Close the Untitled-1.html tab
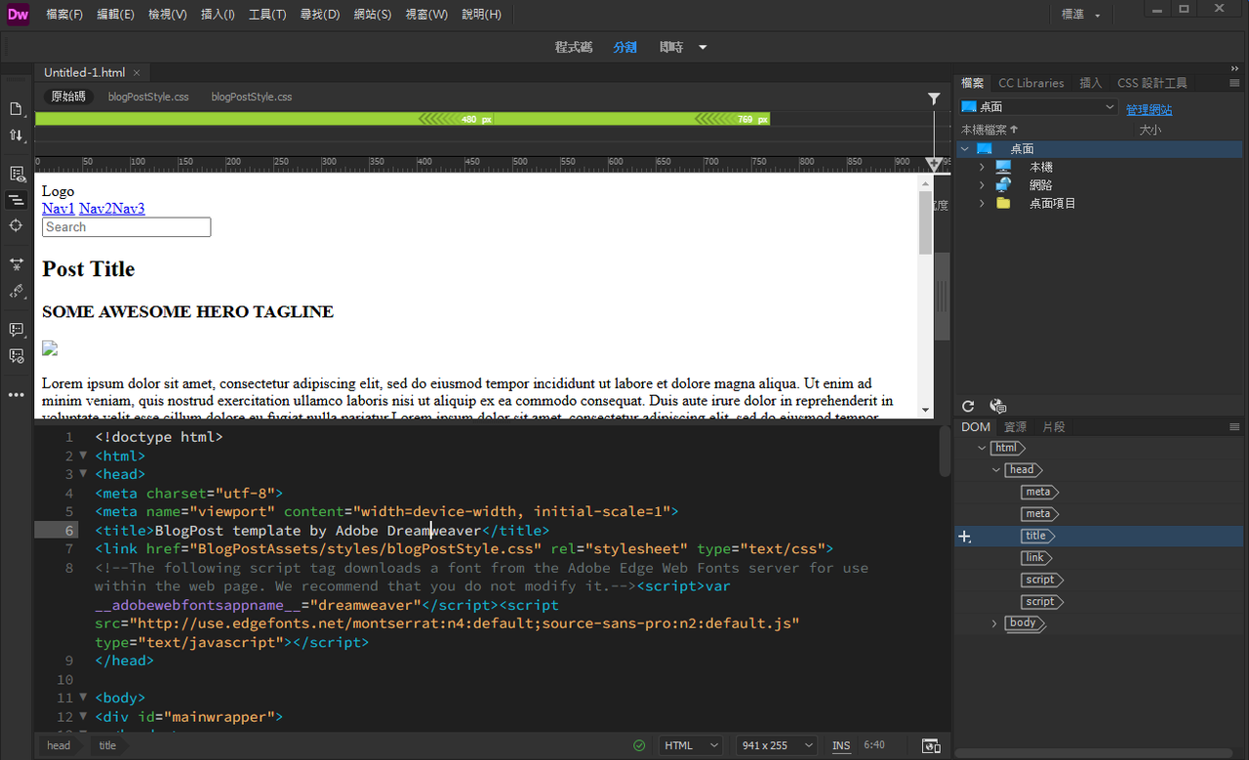The image size is (1249, 760). [x=137, y=73]
